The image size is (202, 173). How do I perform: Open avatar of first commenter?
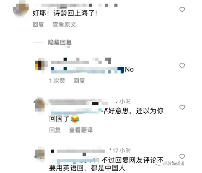point(21,9)
